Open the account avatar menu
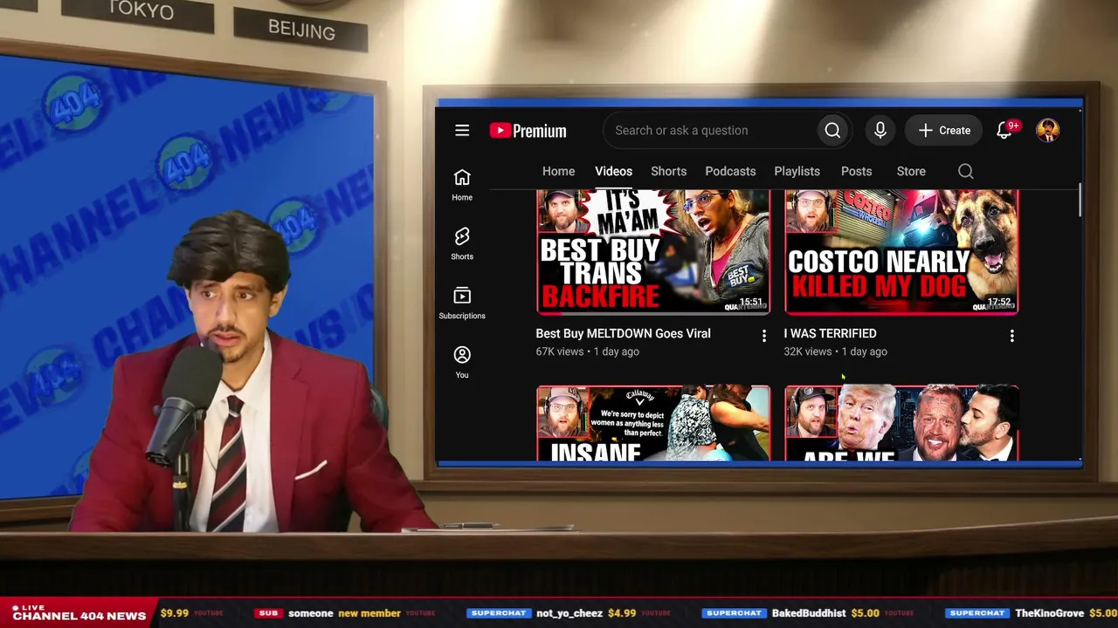Screen dimensions: 1118x628 click(x=1047, y=131)
